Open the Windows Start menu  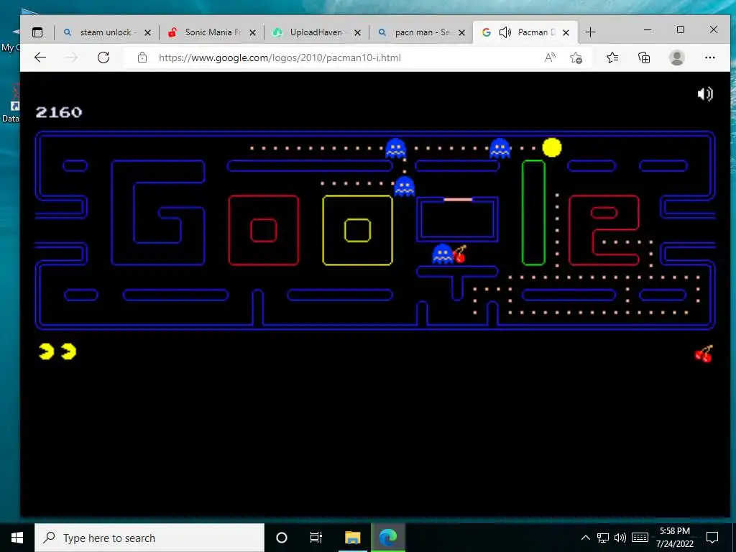click(17, 538)
